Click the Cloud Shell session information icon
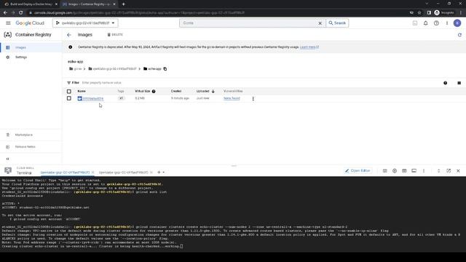This screenshot has height=262, width=466. [414, 171]
